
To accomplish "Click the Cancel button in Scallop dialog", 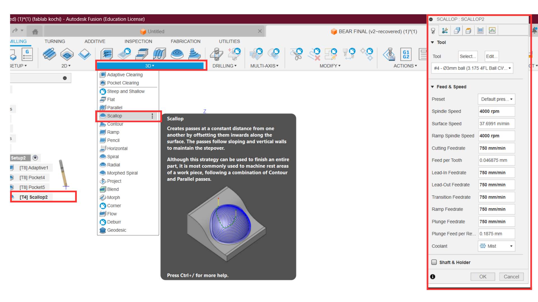I will (511, 277).
